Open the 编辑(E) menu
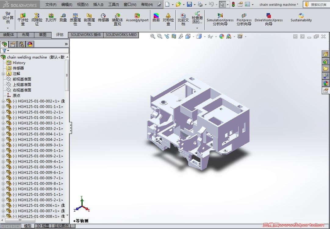The height and width of the screenshot is (229, 330). coord(67,4)
